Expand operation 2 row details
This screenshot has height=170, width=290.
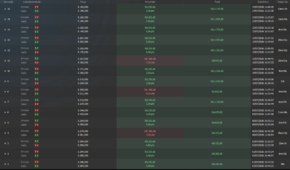(5, 154)
